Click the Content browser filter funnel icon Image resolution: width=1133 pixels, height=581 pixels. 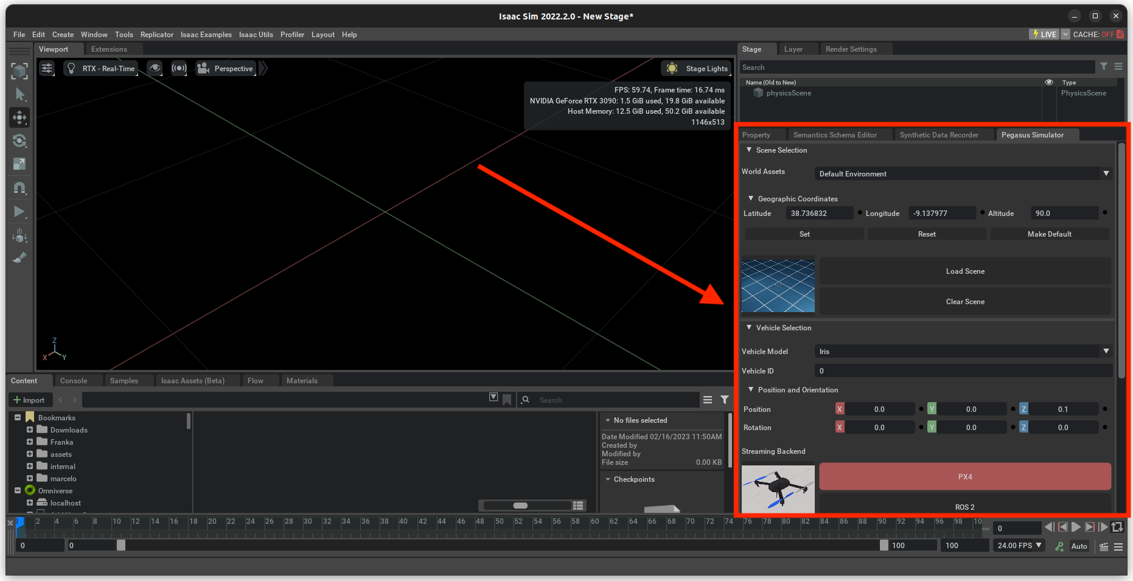tap(725, 400)
